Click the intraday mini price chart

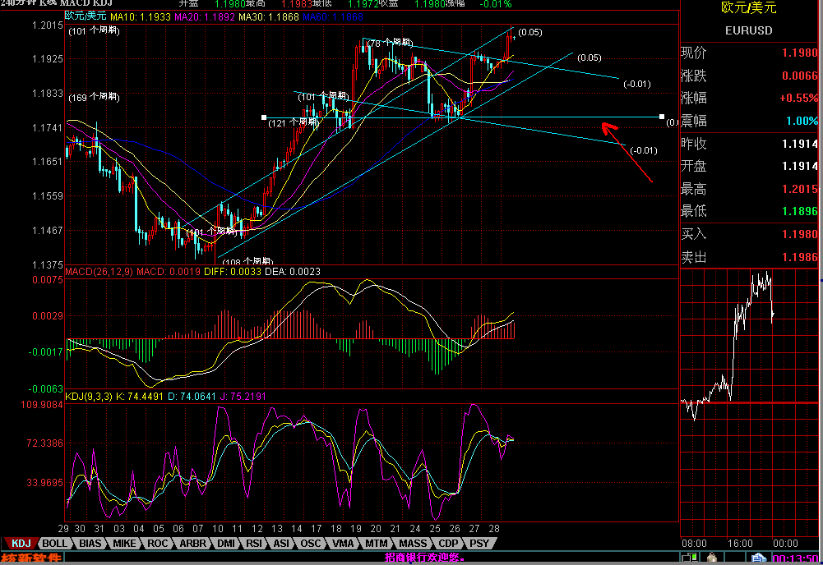[749, 402]
